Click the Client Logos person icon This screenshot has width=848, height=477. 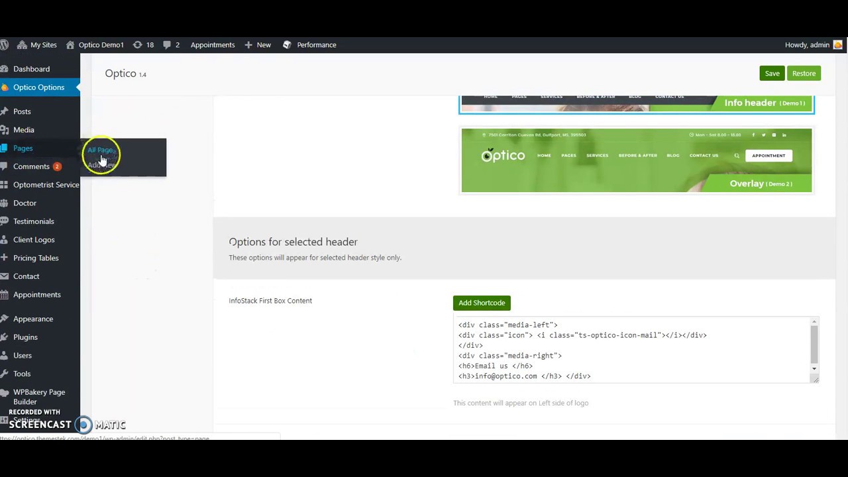(3, 240)
